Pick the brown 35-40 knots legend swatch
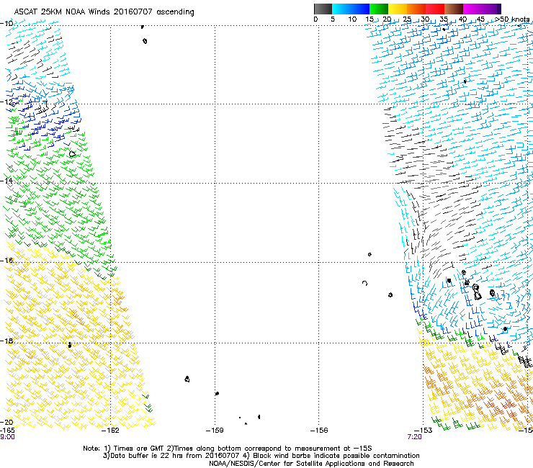 pyautogui.click(x=454, y=9)
